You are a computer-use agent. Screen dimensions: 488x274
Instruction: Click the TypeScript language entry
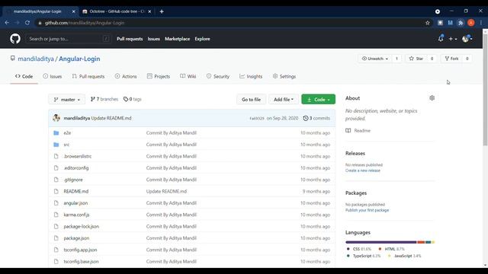click(x=364, y=256)
